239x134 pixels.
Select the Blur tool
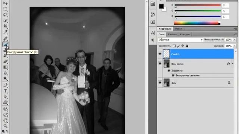pos(5,73)
